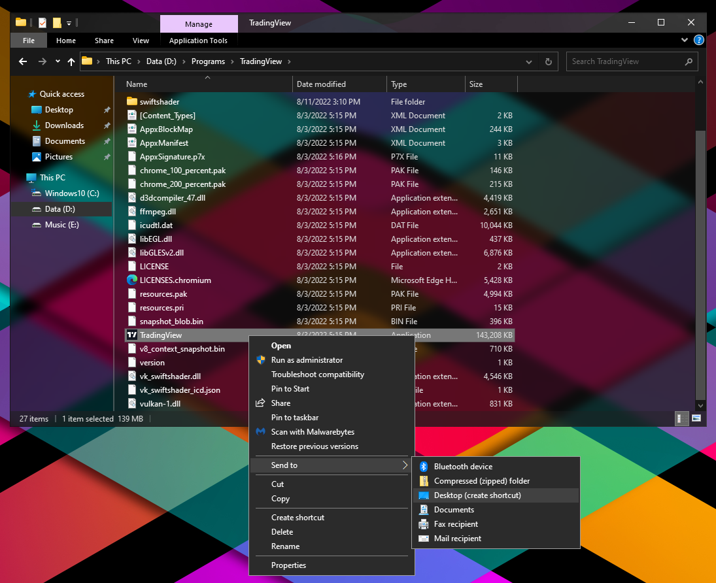Expand chevron after TradingView in address bar
This screenshot has height=583, width=716.
[x=289, y=61]
